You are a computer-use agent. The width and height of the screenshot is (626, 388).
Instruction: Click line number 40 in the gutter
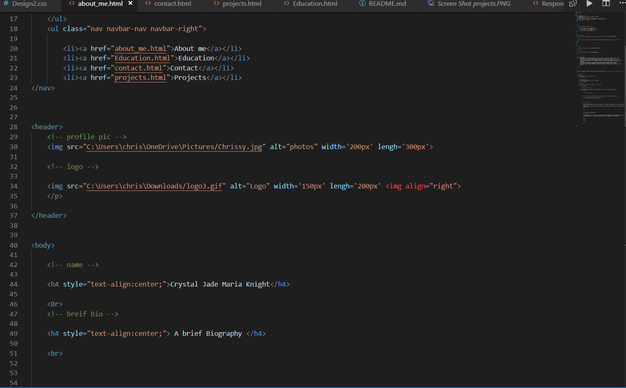(x=14, y=245)
